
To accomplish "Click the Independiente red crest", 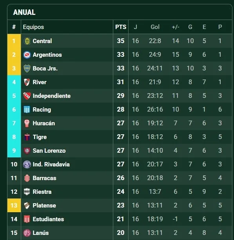I will 27,96.
